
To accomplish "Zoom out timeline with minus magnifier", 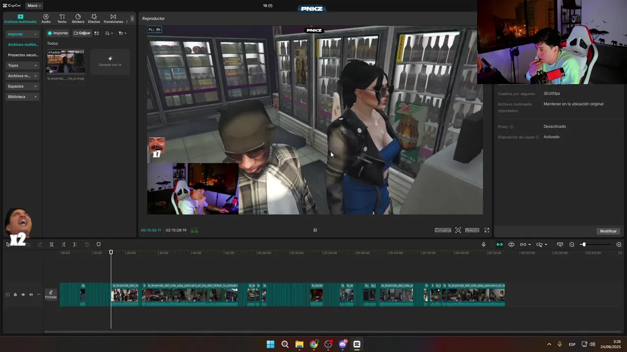I will click(x=572, y=244).
